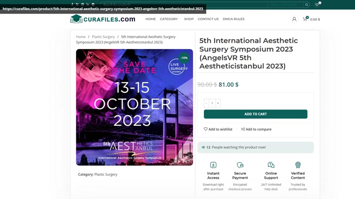Open the Select Category dropdown
Image resolution: width=355 pixels, height=199 pixels.
point(286,5)
